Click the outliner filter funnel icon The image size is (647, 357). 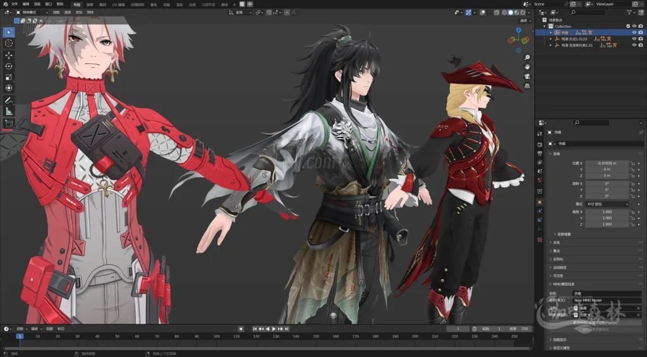(629, 13)
